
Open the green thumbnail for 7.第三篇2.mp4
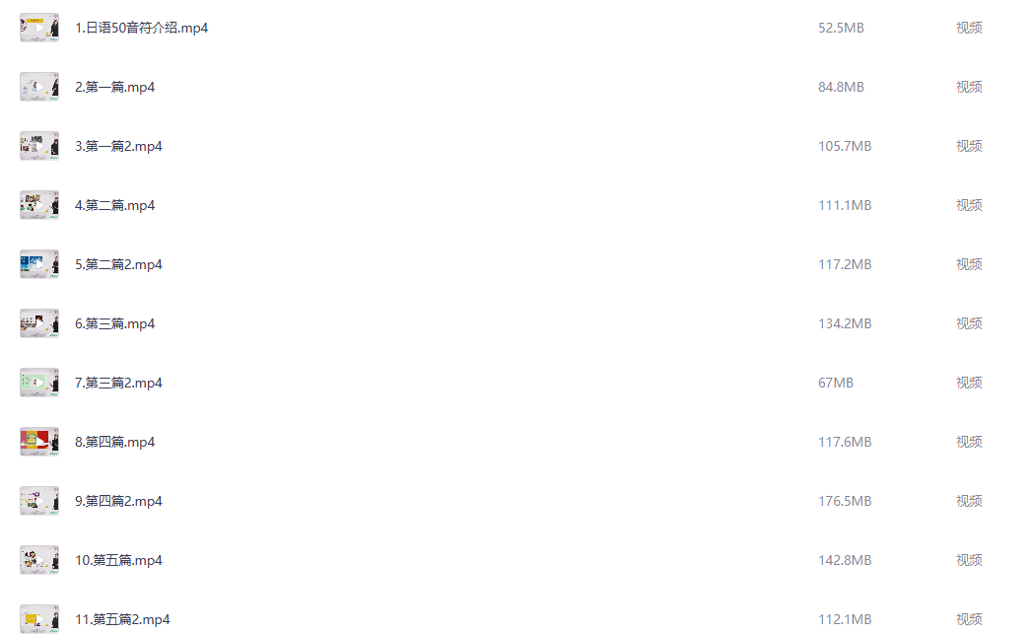click(39, 383)
